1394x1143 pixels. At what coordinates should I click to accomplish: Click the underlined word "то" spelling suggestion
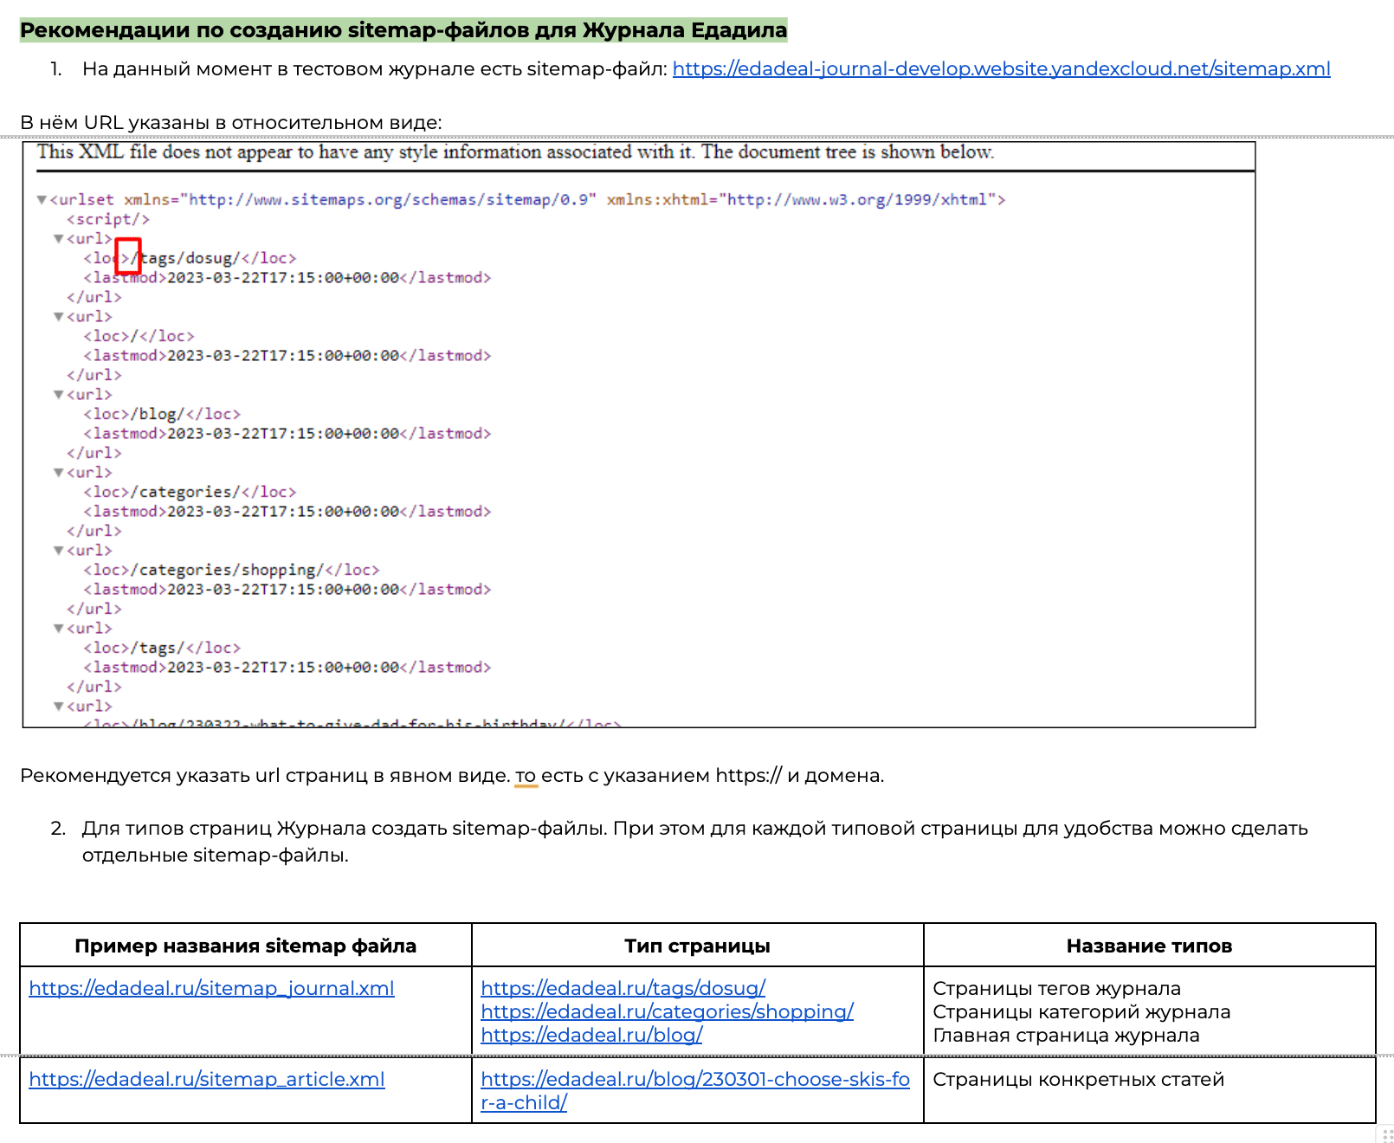[526, 776]
